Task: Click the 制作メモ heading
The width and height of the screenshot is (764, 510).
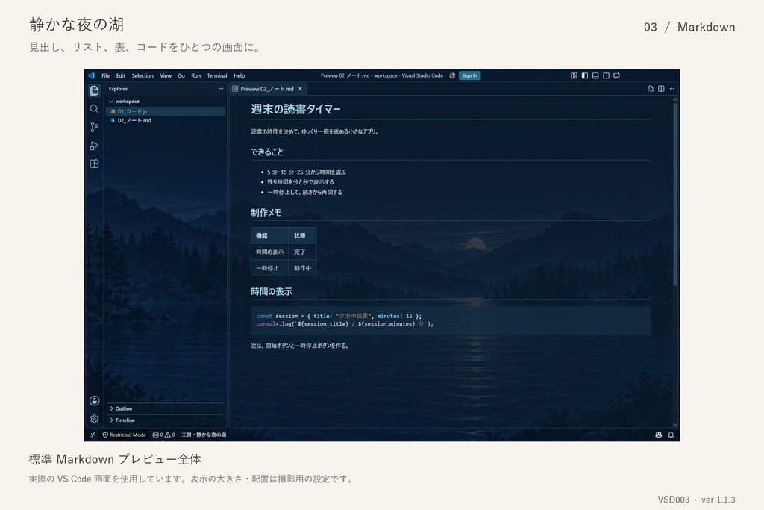Action: 266,213
